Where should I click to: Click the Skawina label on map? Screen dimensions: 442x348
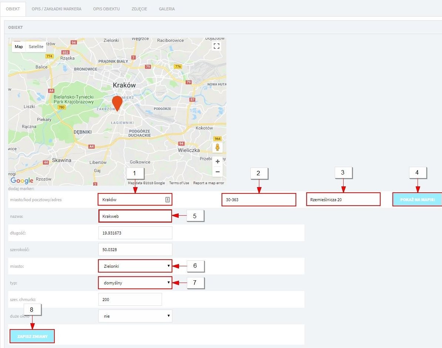pyautogui.click(x=62, y=160)
